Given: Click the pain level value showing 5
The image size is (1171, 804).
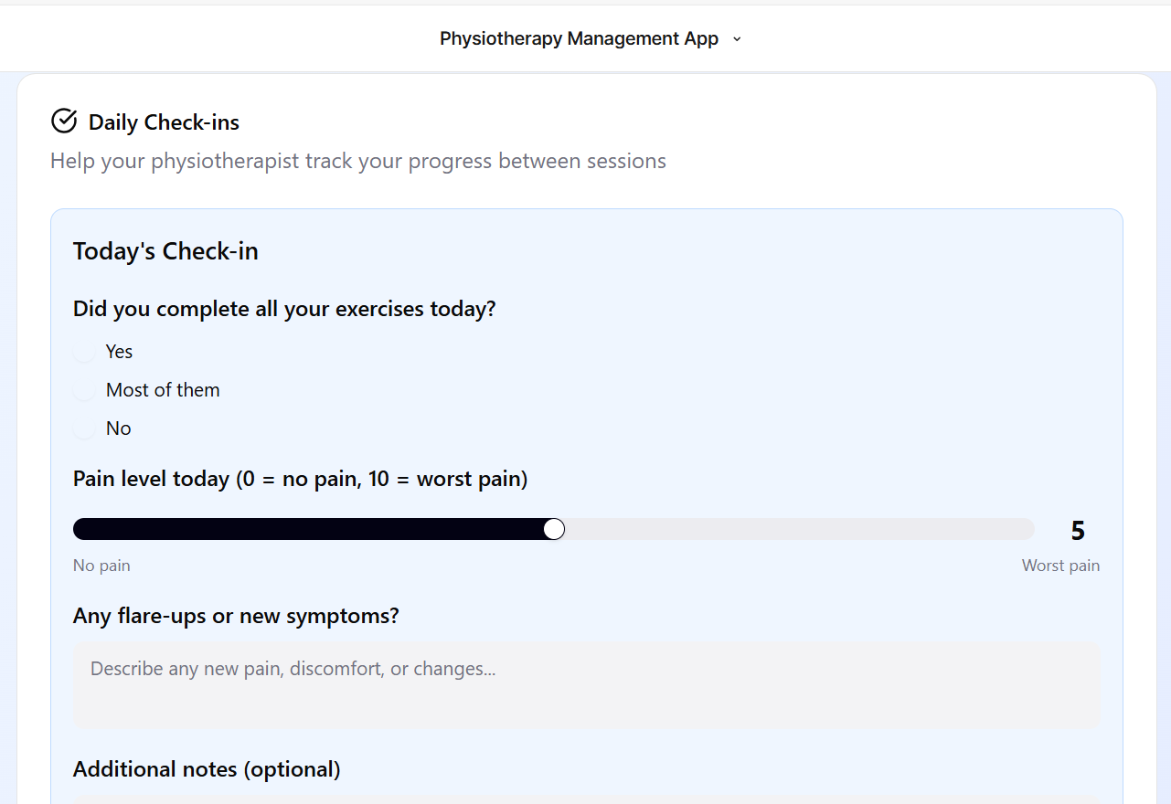Looking at the screenshot, I should tap(1078, 530).
